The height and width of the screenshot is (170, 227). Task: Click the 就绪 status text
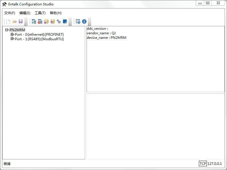coord(7,164)
